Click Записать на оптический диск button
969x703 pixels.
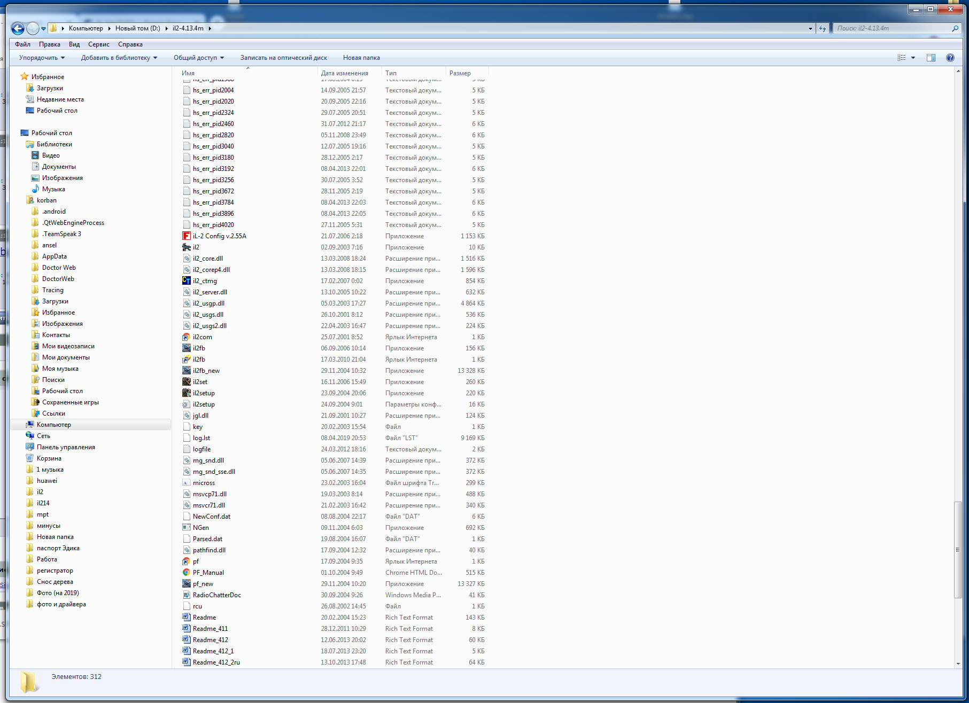(284, 58)
